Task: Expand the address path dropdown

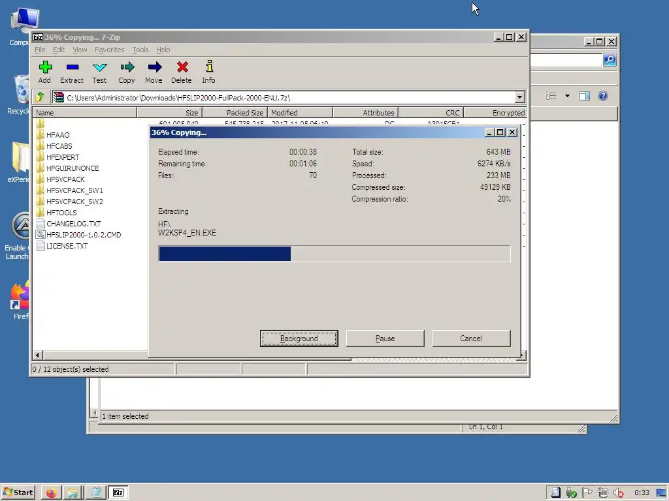Action: click(519, 98)
